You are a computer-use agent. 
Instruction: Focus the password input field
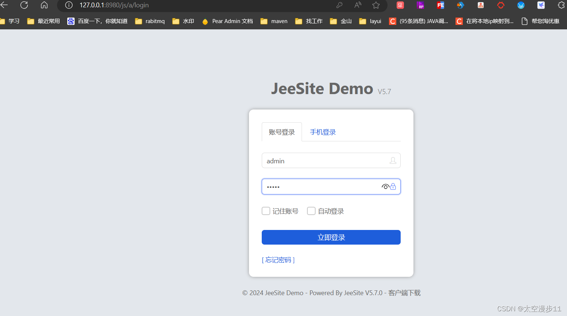coord(331,187)
